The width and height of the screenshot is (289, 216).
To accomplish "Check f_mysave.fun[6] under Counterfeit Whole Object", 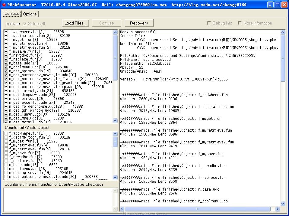I will pyautogui.click(x=6, y=153).
